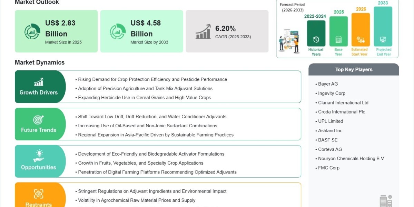Click the Future Trends target icon
Screen dimensions: 414x207
click(x=38, y=120)
